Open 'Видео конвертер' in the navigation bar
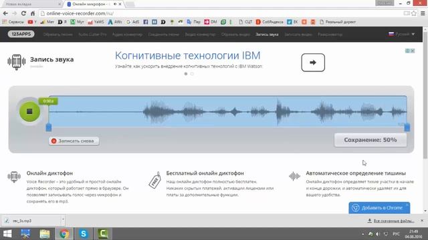 200,35
